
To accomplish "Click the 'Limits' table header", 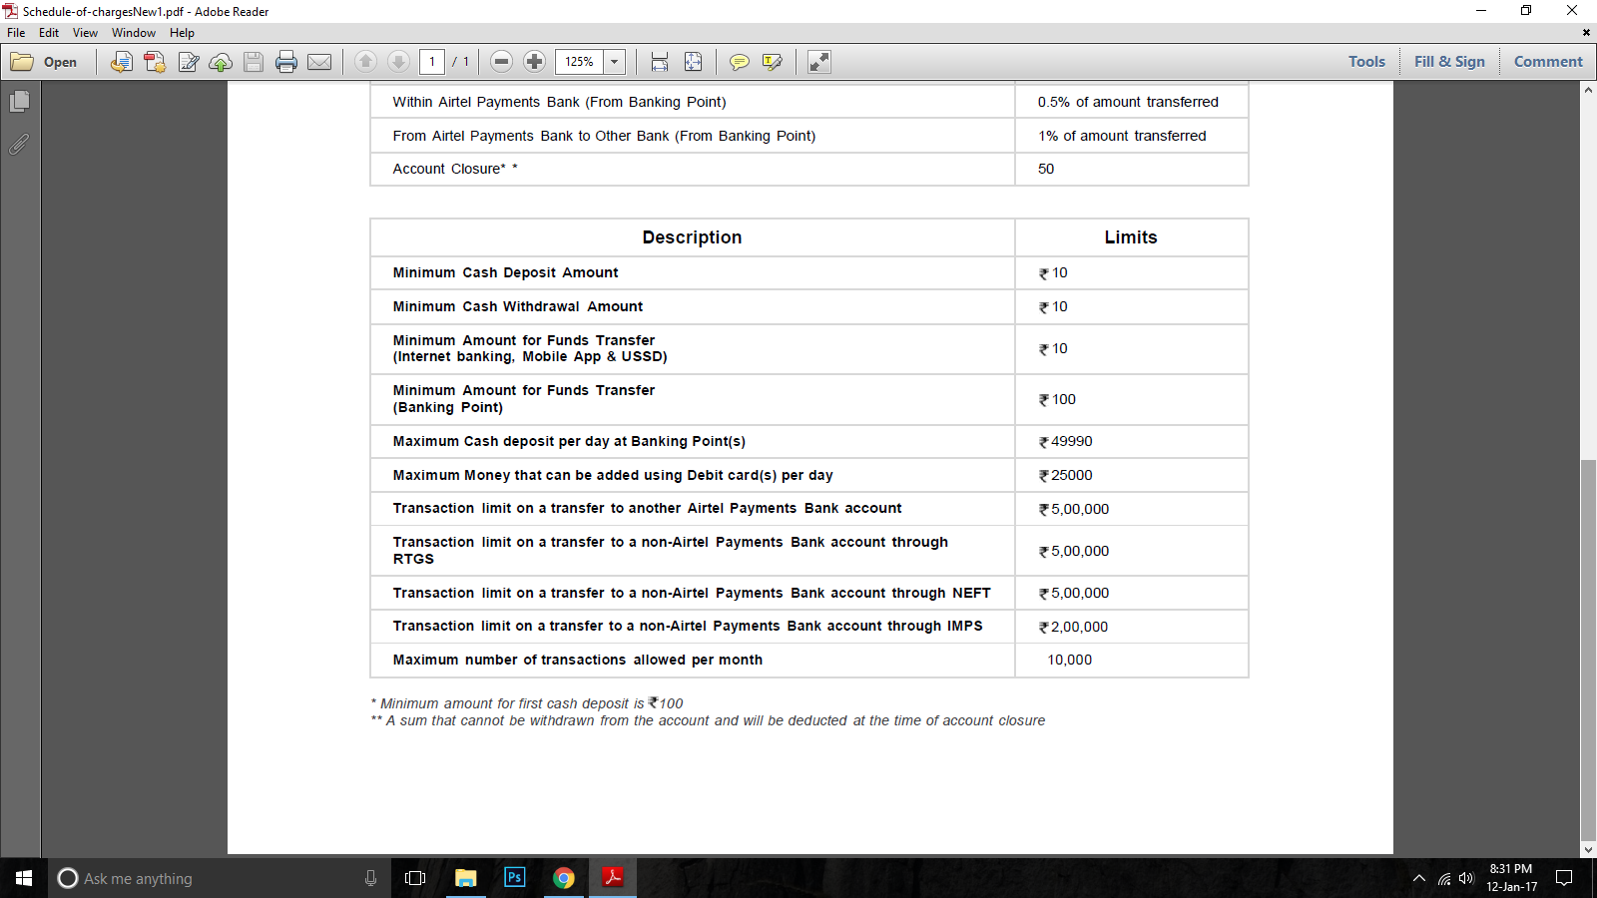I will 1131,237.
